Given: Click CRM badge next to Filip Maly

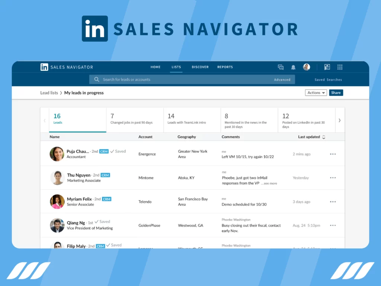Looking at the screenshot, I should pyautogui.click(x=100, y=246).
